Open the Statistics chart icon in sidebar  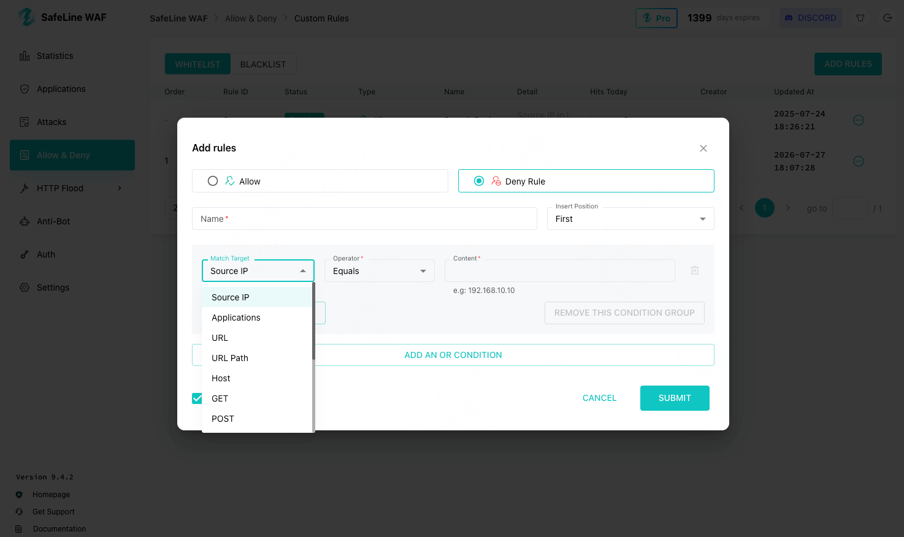25,56
